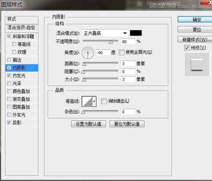Enable the 颜色叠加 checkbox
Viewport: 212px width, 181px height.
click(x=9, y=91)
